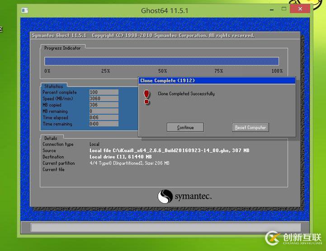Click the Symantec yin-yang logo
Screen dimensions: 326x251
coord(165,196)
